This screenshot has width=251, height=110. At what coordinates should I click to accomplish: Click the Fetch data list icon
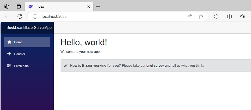click(9, 66)
